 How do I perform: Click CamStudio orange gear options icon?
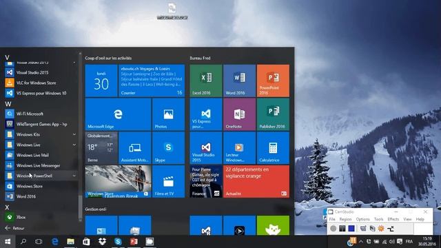tap(381, 228)
